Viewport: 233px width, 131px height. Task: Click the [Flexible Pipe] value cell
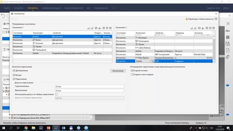click(x=203, y=55)
